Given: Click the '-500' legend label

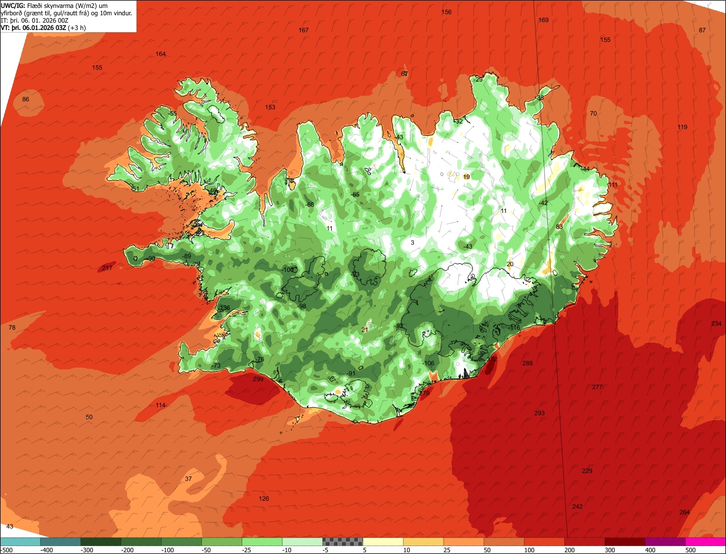Looking at the screenshot, I should click(6, 550).
